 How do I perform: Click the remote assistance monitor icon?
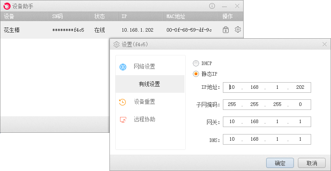[x=123, y=120]
